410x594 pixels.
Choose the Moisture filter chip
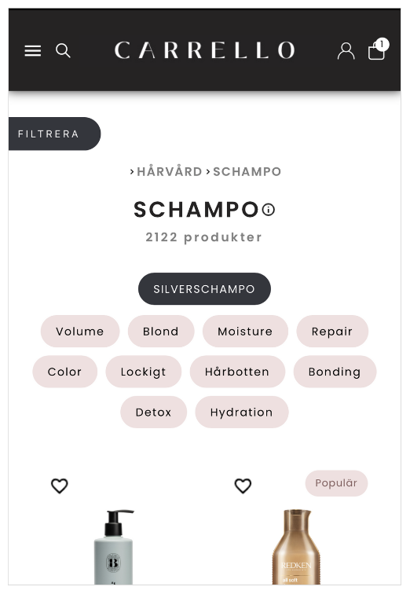click(245, 331)
